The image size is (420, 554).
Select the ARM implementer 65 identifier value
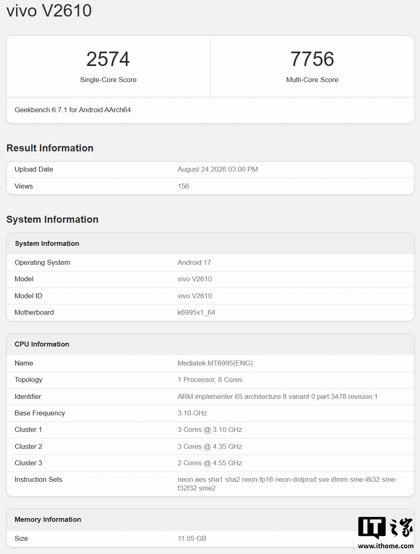pos(278,396)
